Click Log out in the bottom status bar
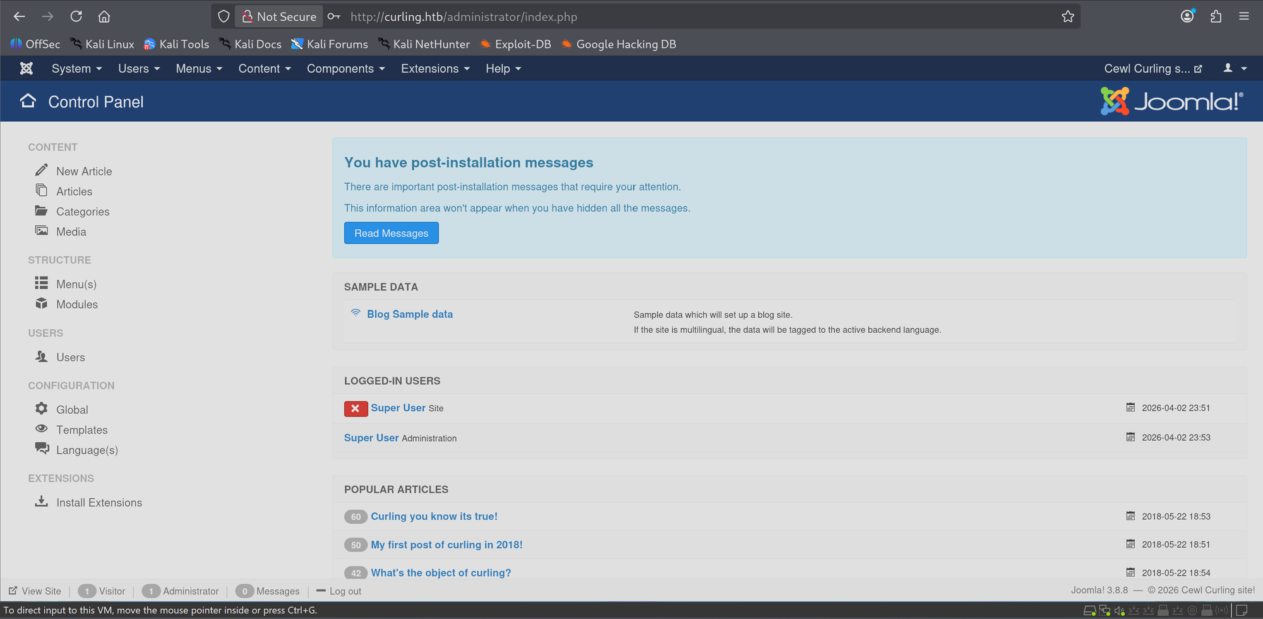Image resolution: width=1263 pixels, height=619 pixels. (339, 591)
